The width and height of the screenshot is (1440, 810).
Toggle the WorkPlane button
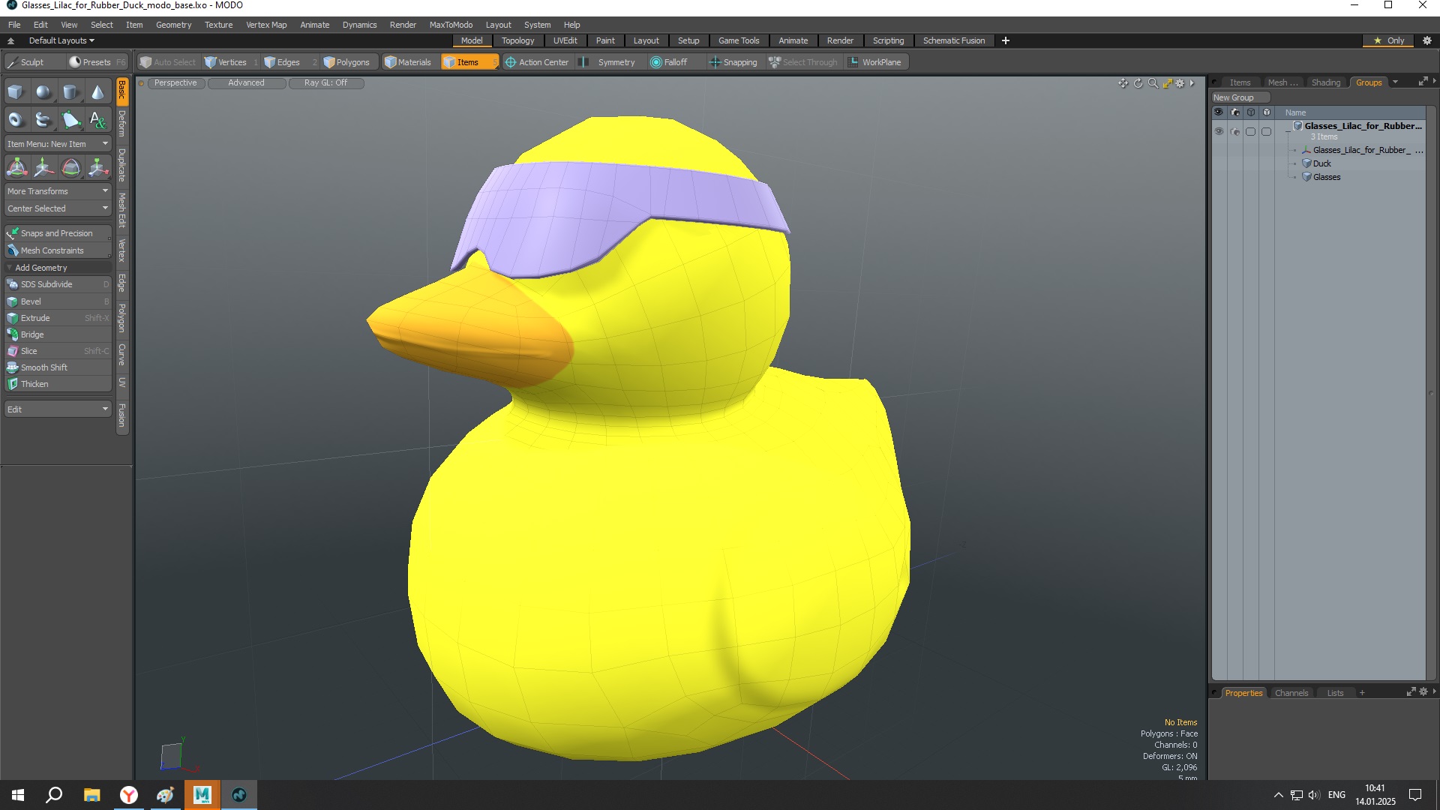875,62
